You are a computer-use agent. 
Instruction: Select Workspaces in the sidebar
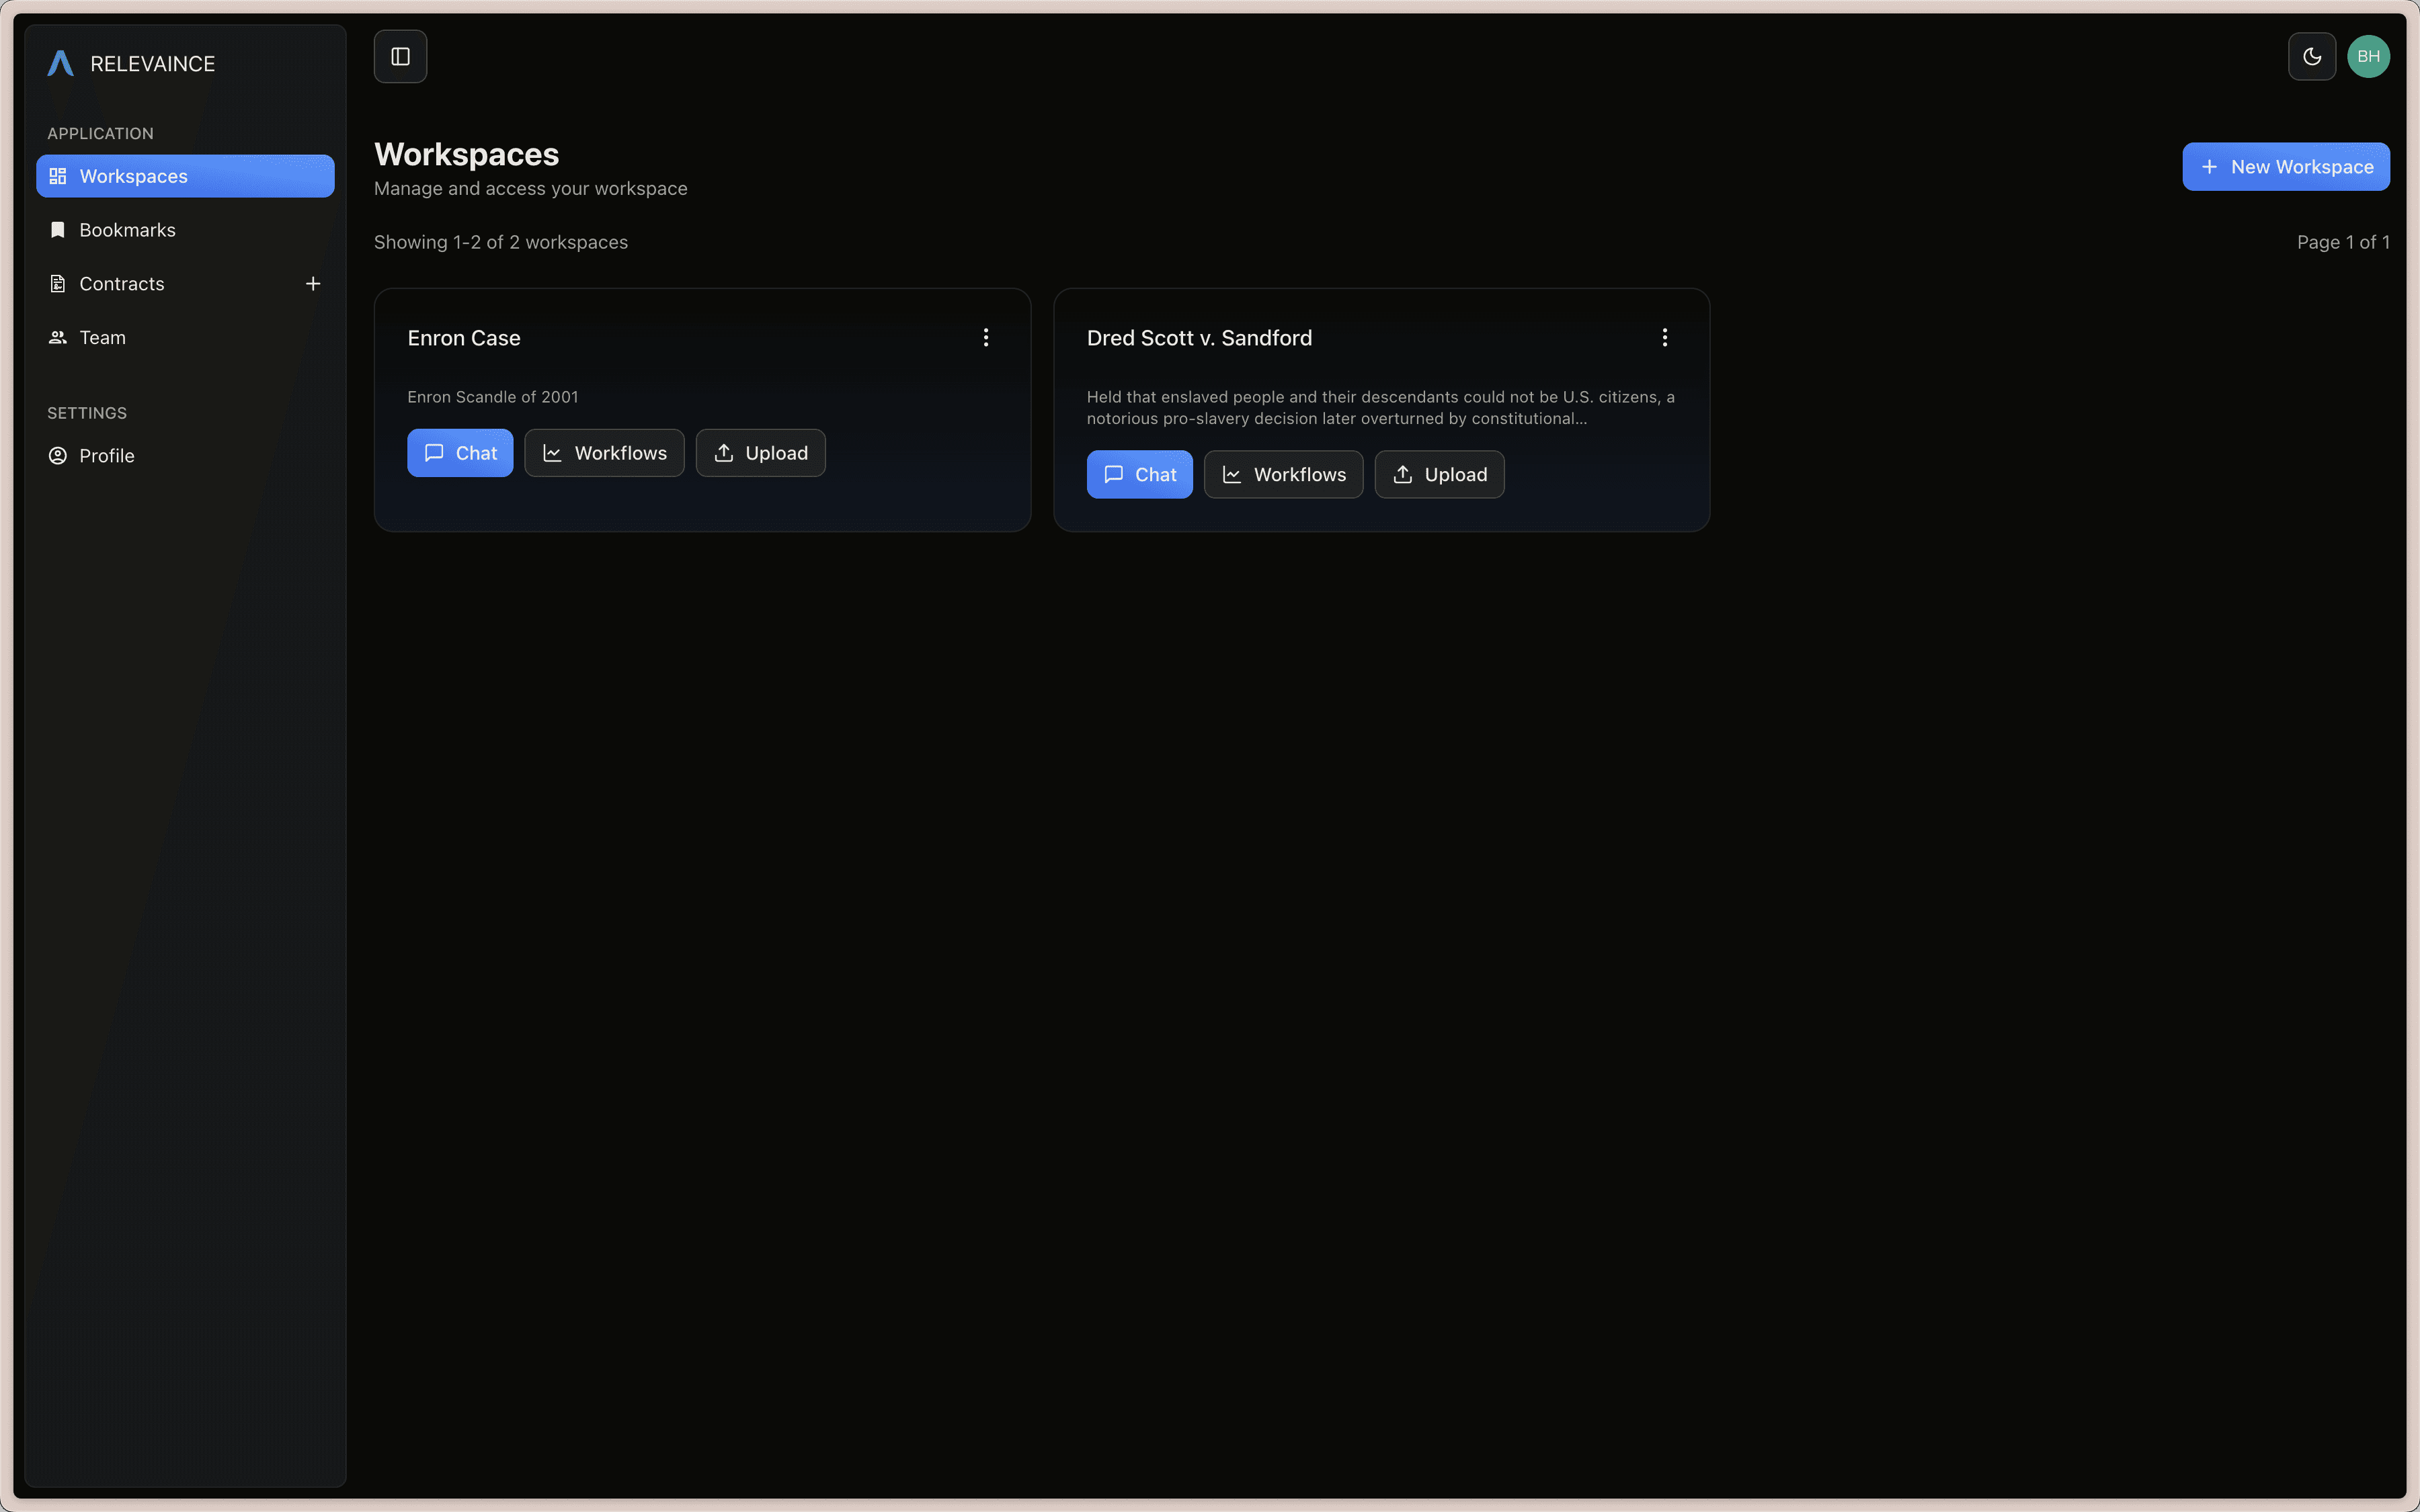pyautogui.click(x=185, y=176)
